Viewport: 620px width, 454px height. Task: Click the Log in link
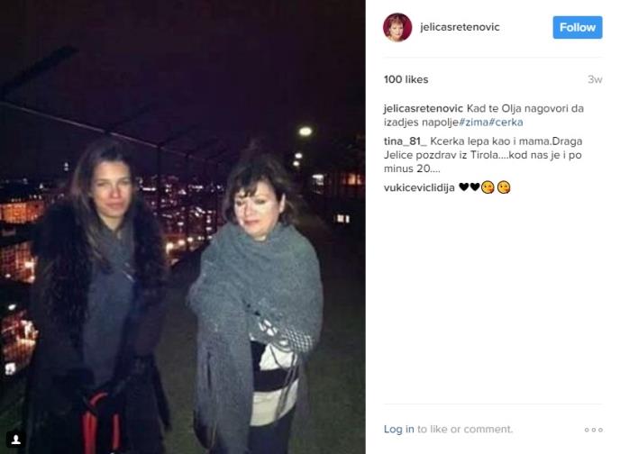tap(398, 429)
